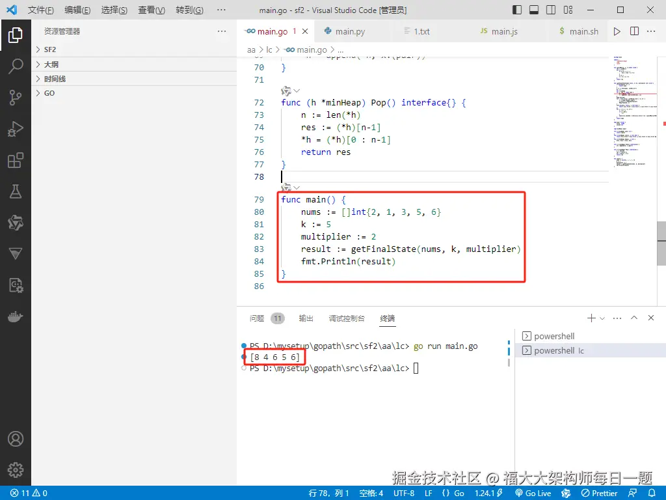Expand the 时间线 timeline section
Image resolution: width=666 pixels, height=500 pixels.
134,79
